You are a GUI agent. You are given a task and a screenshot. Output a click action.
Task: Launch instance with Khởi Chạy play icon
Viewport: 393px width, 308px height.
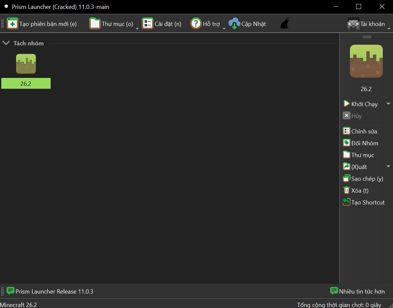pos(346,104)
